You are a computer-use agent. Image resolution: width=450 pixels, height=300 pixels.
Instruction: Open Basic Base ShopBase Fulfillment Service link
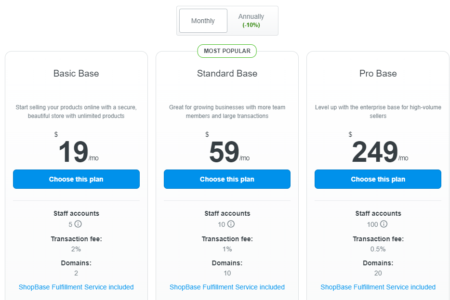[x=76, y=287]
